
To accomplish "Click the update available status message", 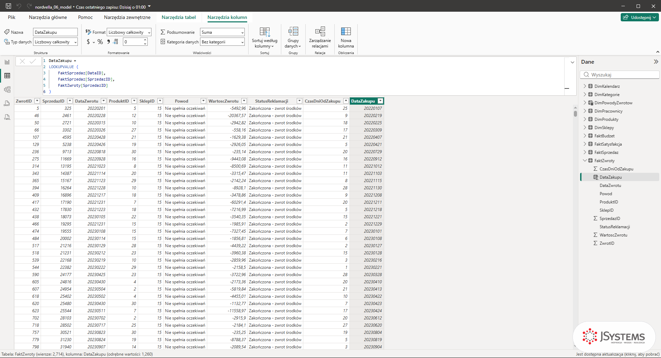I will pos(618,354).
